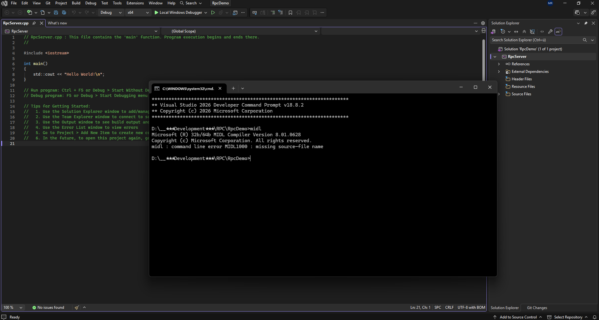The image size is (599, 320).
Task: Switch to the Git Changes tab
Action: 537,308
